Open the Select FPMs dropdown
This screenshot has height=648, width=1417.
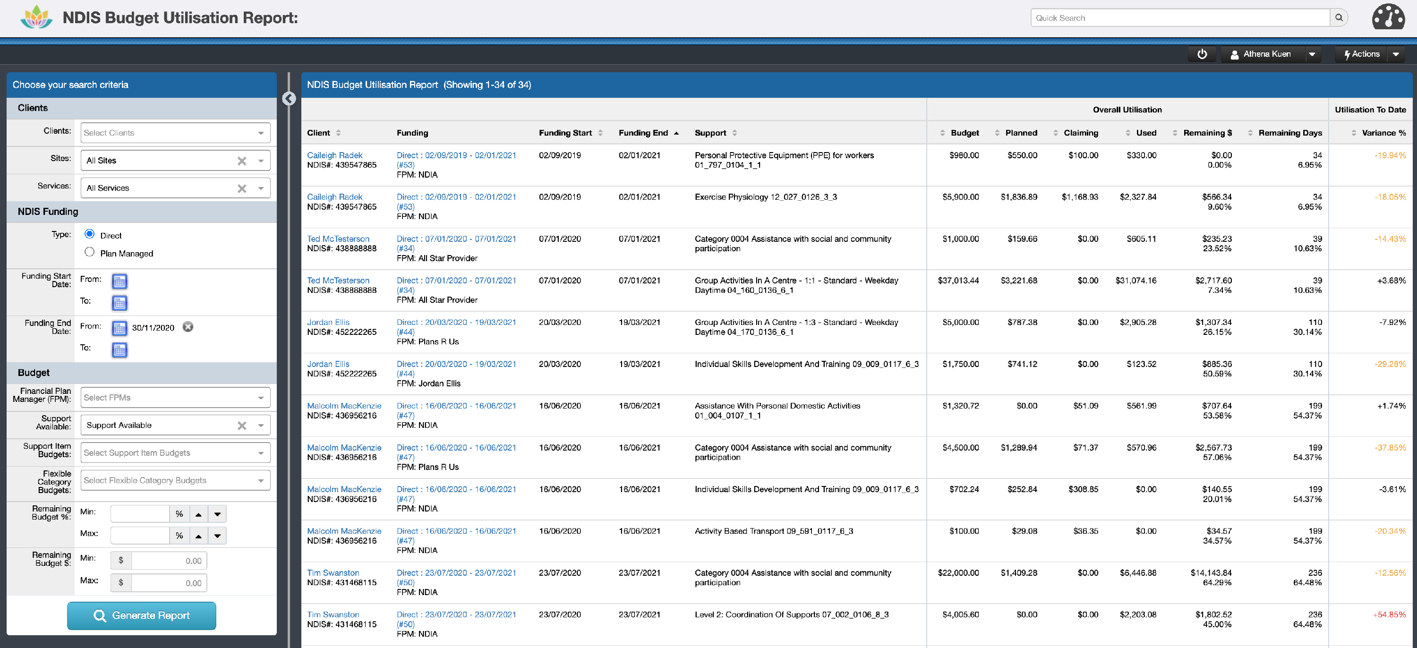pyautogui.click(x=175, y=397)
